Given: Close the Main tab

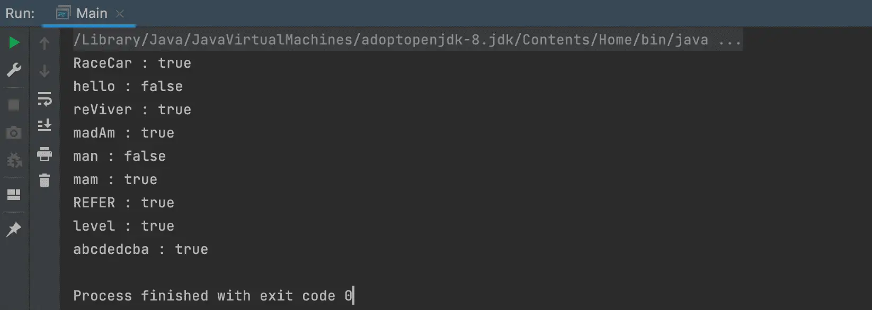Looking at the screenshot, I should tap(120, 14).
